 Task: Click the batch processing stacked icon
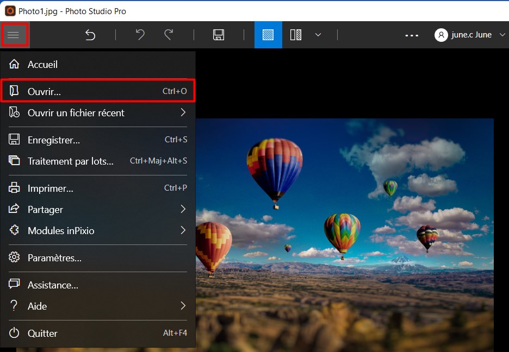[x=14, y=160]
